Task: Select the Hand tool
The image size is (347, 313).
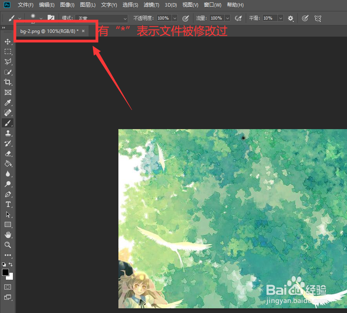Action: (8, 235)
